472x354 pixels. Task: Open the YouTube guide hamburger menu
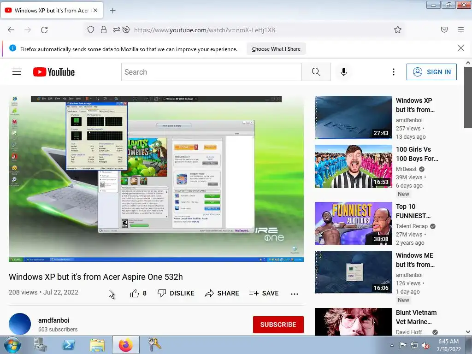point(17,72)
